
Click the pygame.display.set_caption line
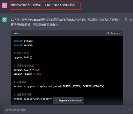pyautogui.click(x=33, y=99)
